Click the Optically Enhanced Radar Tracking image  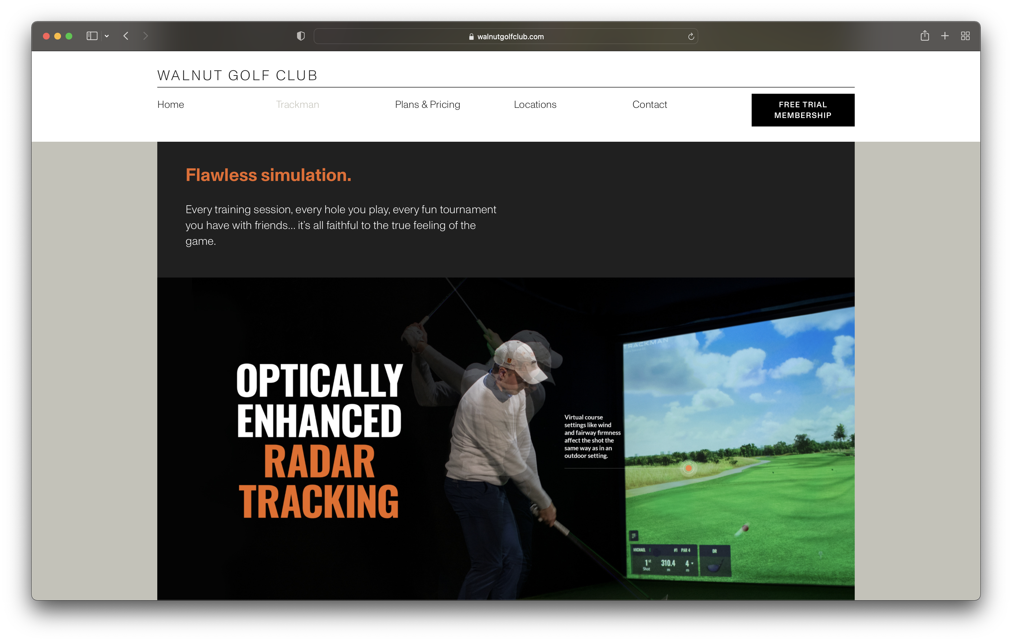click(505, 438)
